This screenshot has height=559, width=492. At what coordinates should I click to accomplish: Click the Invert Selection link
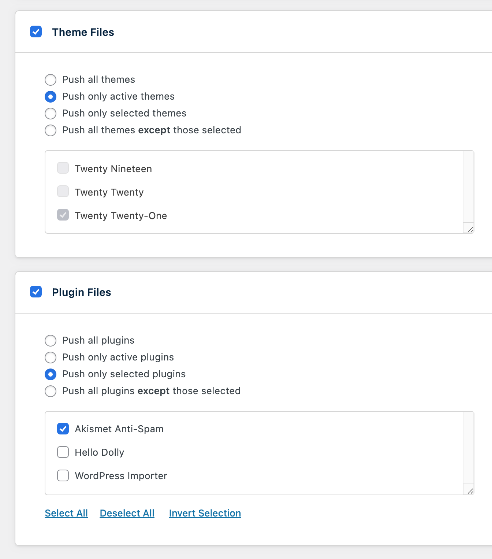tap(205, 513)
